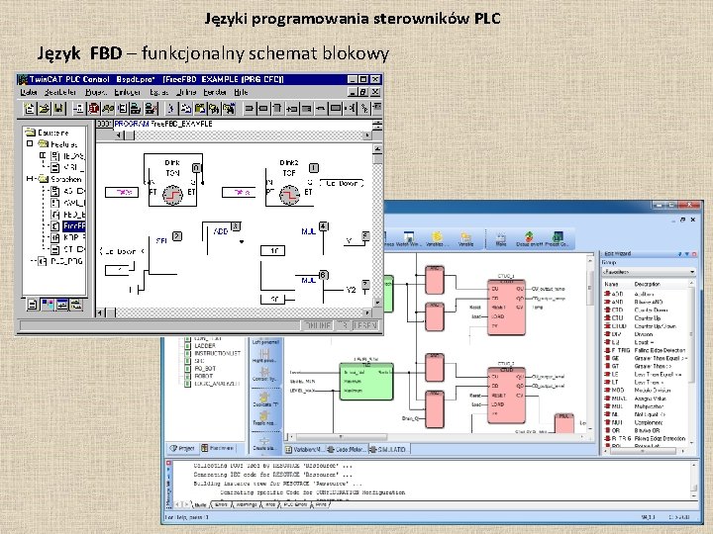Select the highlighted FreeFBD item in the tree
This screenshot has height=534, width=713.
73,225
